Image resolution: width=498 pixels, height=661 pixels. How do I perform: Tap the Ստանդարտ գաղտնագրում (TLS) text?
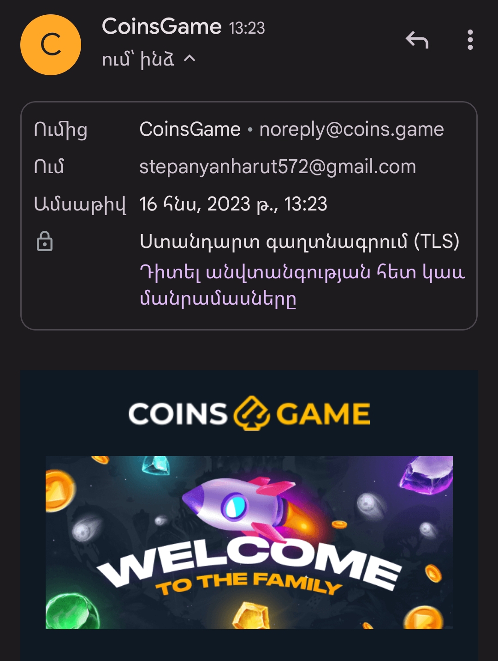[300, 241]
